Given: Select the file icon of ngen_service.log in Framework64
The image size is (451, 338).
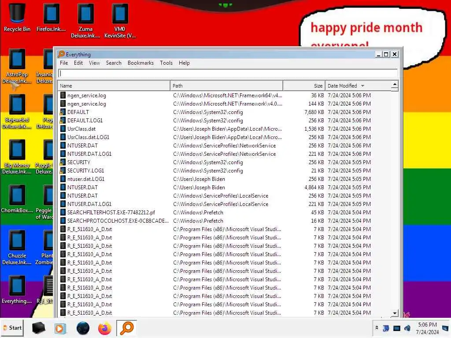Looking at the screenshot, I should coord(63,95).
